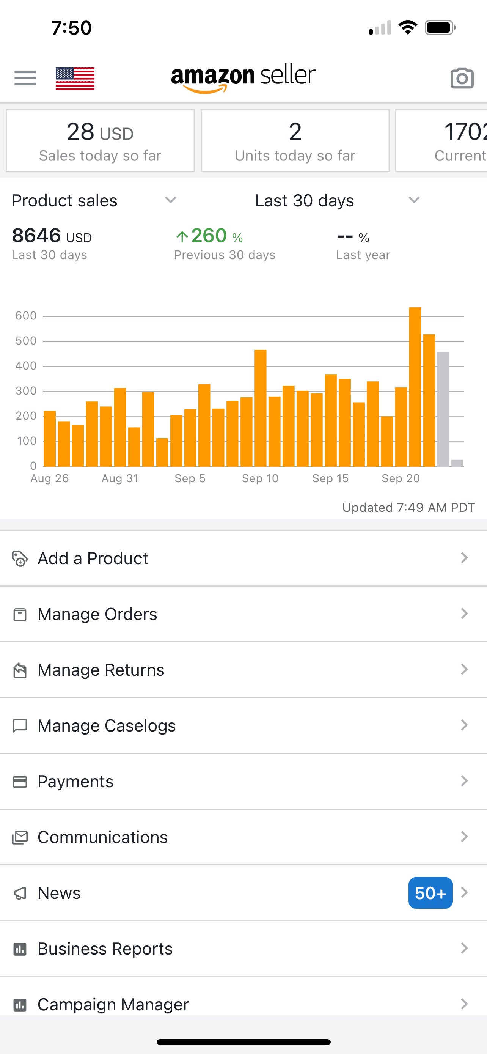487x1054 pixels.
Task: Open the Manage Orders chevron
Action: pyautogui.click(x=464, y=614)
